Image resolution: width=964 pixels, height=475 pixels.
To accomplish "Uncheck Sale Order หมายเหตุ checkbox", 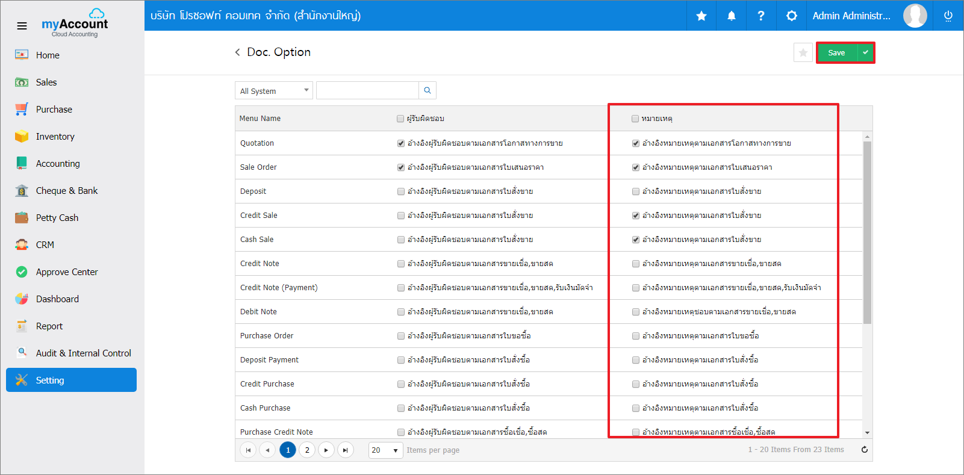I will (x=636, y=167).
